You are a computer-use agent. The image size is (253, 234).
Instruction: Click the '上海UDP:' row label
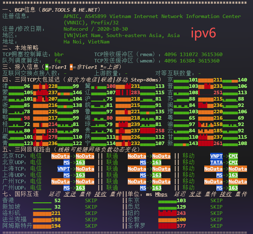14,175
